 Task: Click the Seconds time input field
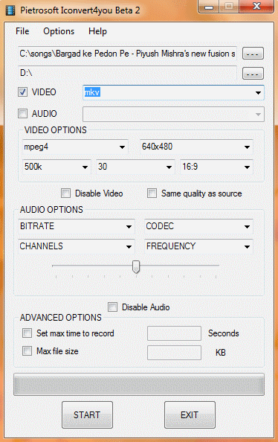tap(174, 333)
